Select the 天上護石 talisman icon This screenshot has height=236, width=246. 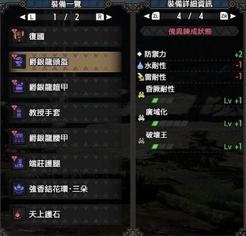(x=19, y=214)
